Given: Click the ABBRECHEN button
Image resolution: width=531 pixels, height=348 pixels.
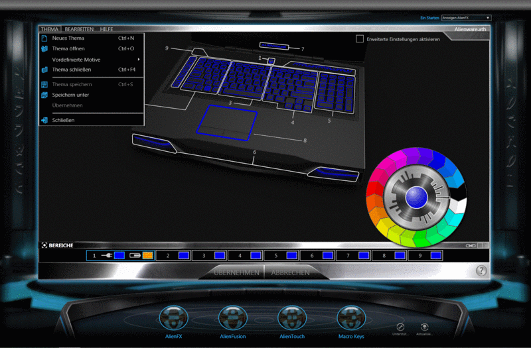Looking at the screenshot, I should (290, 272).
